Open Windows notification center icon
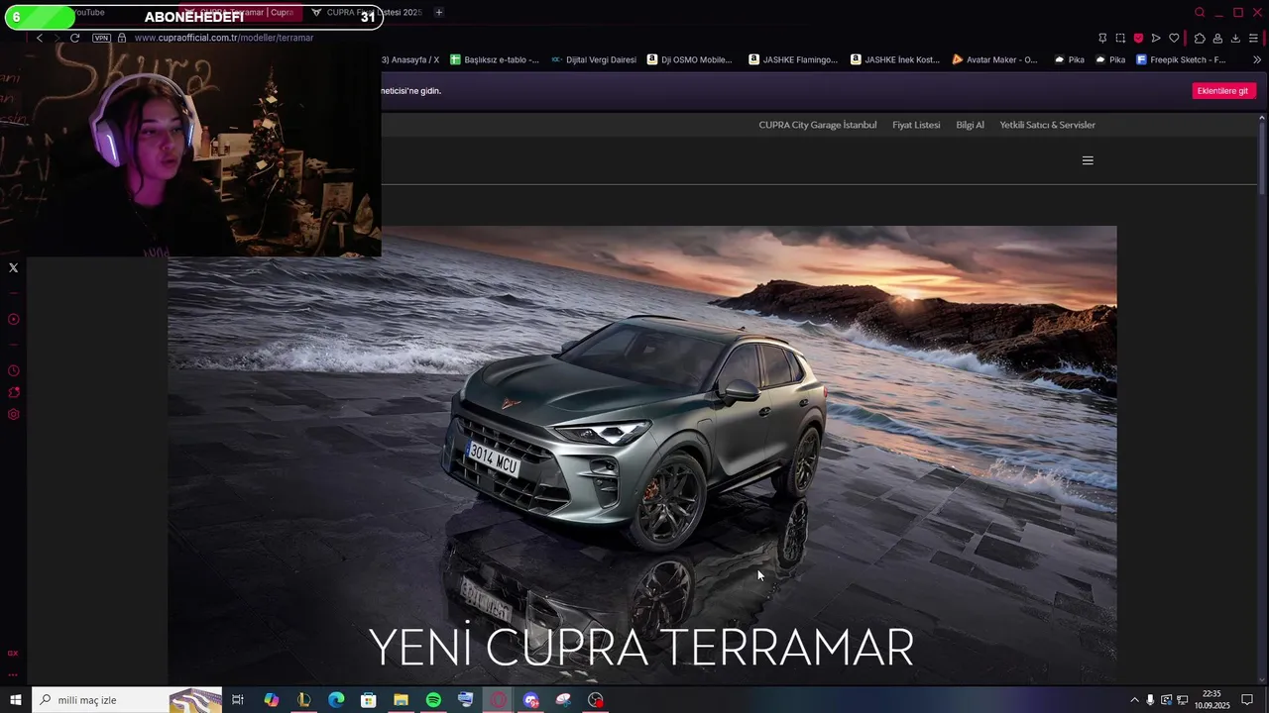The width and height of the screenshot is (1269, 713). point(1247,700)
